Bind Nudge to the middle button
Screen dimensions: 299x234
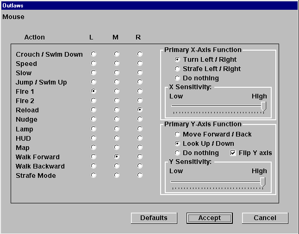(117, 119)
